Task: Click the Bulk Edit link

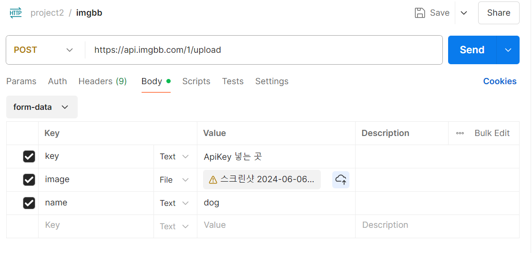Action: click(x=492, y=133)
